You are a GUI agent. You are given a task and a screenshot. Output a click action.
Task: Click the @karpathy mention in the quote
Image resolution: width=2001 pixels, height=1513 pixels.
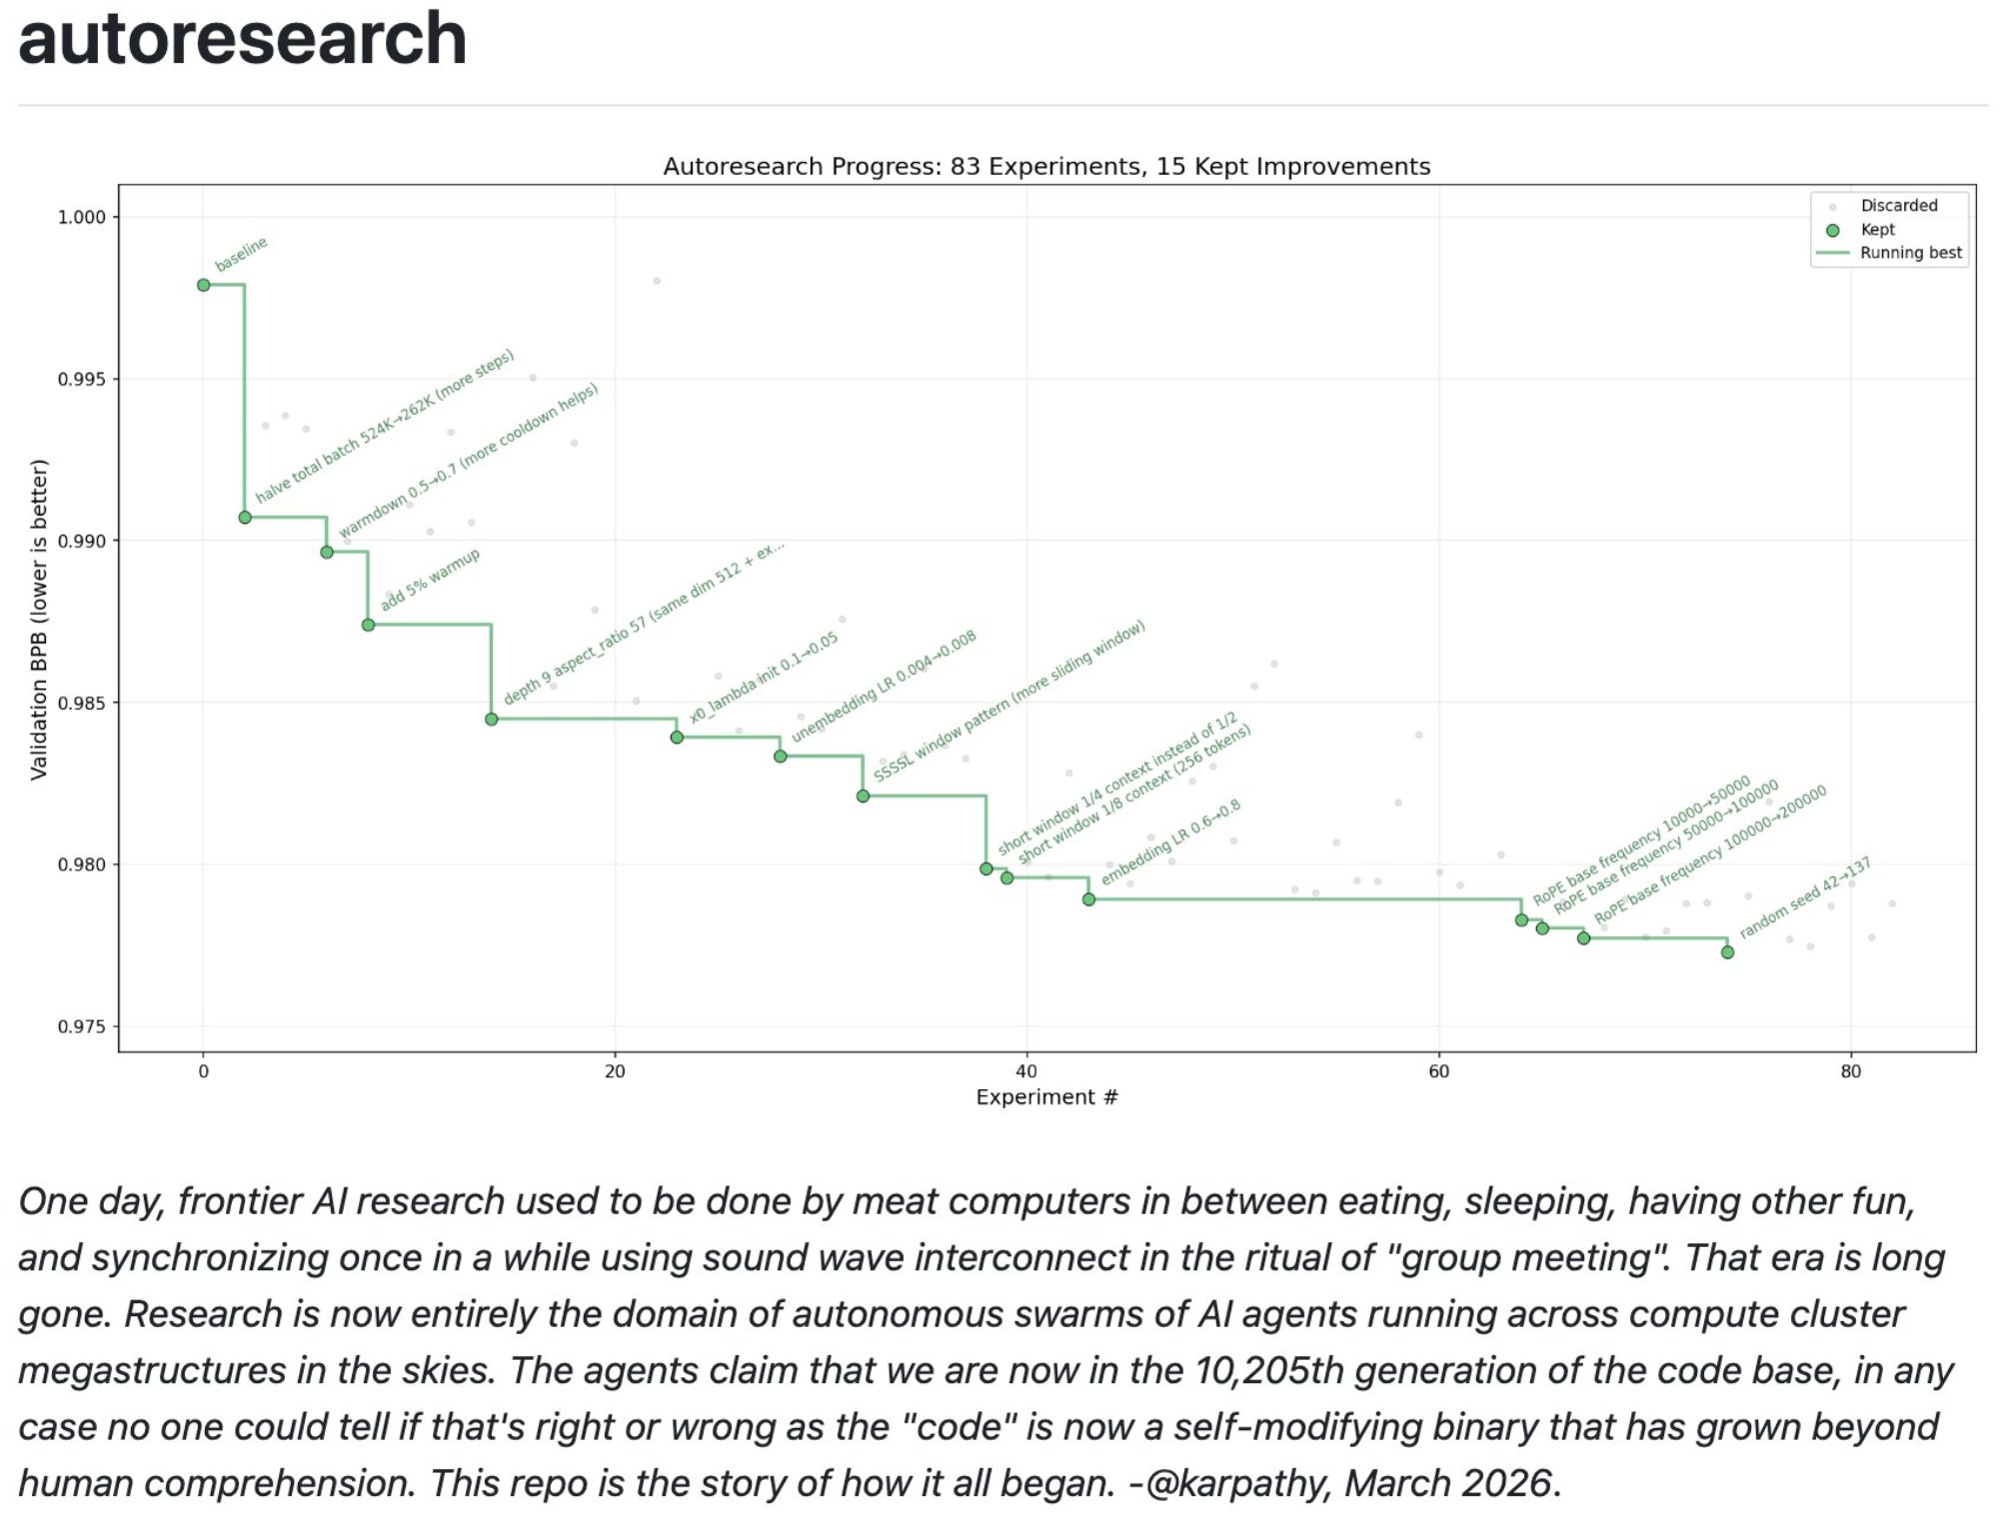point(1237,1483)
